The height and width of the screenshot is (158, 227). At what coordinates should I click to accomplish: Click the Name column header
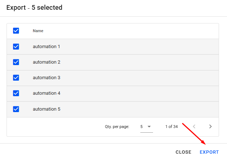[38, 31]
